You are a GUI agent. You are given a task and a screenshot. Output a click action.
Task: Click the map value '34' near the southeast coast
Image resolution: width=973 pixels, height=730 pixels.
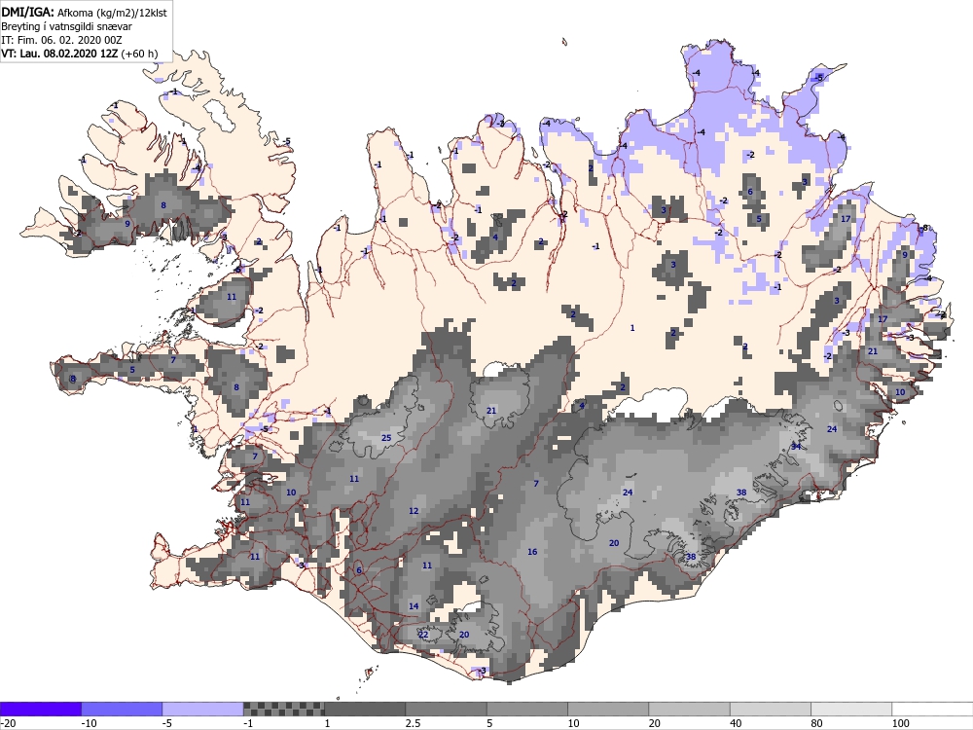796,447
